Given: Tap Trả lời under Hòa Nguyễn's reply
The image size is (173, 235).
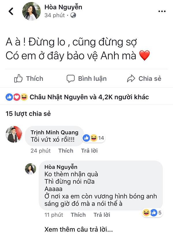Looking at the screenshot, I should (102, 215).
